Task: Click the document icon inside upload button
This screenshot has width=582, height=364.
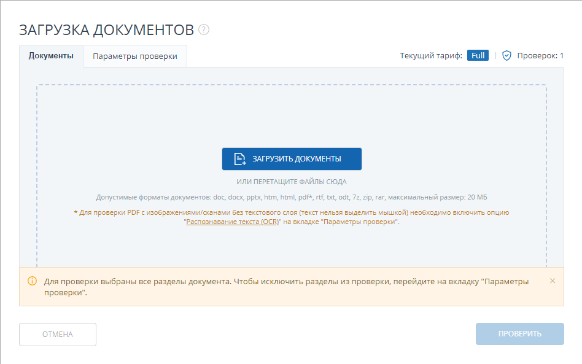Action: 240,159
